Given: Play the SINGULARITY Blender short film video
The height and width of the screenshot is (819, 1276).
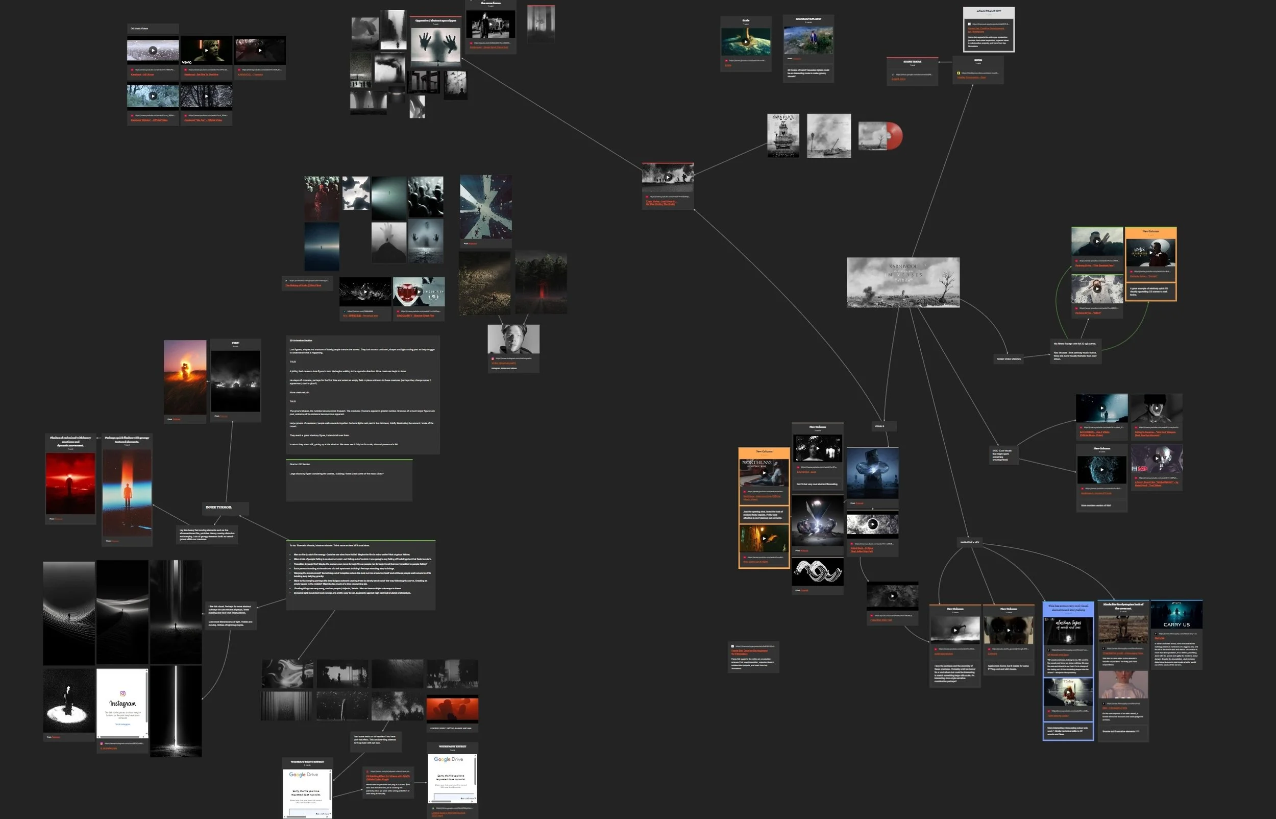Looking at the screenshot, I should [419, 292].
